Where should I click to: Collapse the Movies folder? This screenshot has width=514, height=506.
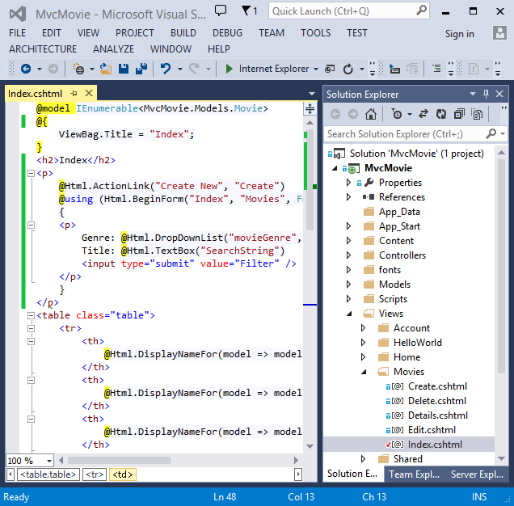[364, 372]
